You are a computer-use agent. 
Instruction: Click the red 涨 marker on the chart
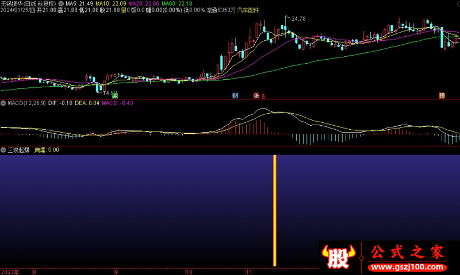256,95
